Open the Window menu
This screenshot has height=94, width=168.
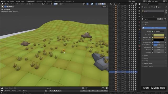coord(18,1)
